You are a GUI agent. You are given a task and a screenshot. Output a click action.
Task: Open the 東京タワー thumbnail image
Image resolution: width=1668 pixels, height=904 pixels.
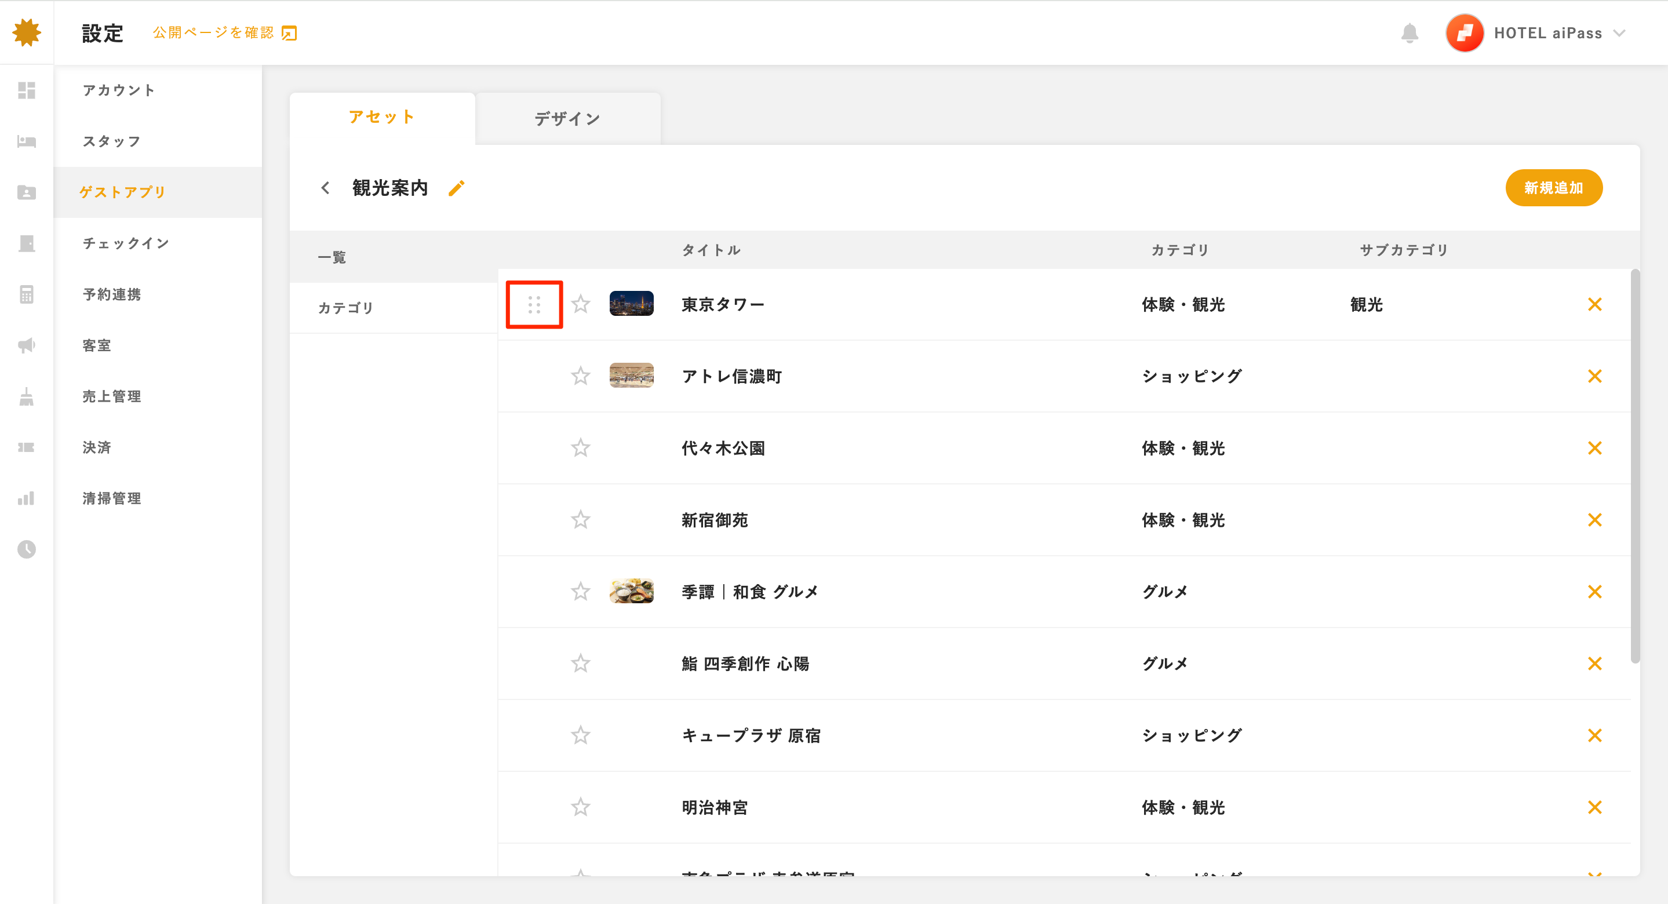(x=631, y=304)
